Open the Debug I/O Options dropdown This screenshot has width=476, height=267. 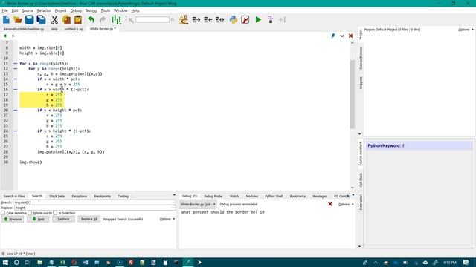346,205
